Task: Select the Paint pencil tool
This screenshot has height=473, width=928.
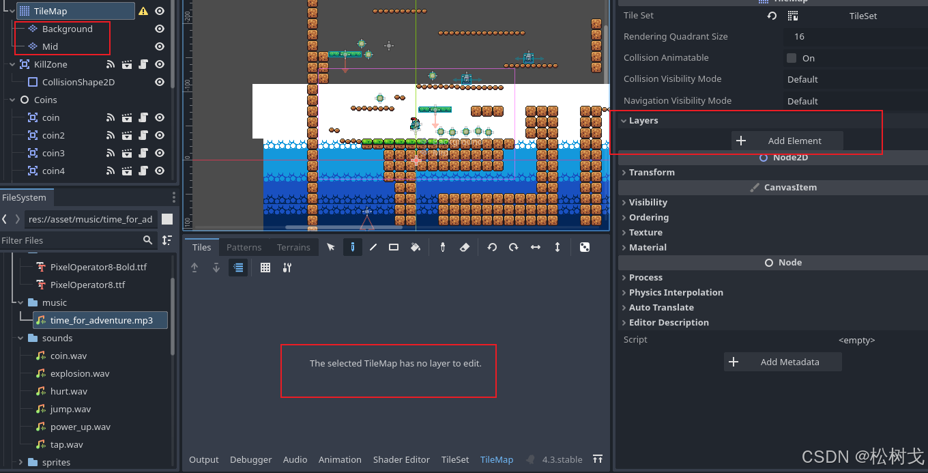Action: click(x=352, y=247)
